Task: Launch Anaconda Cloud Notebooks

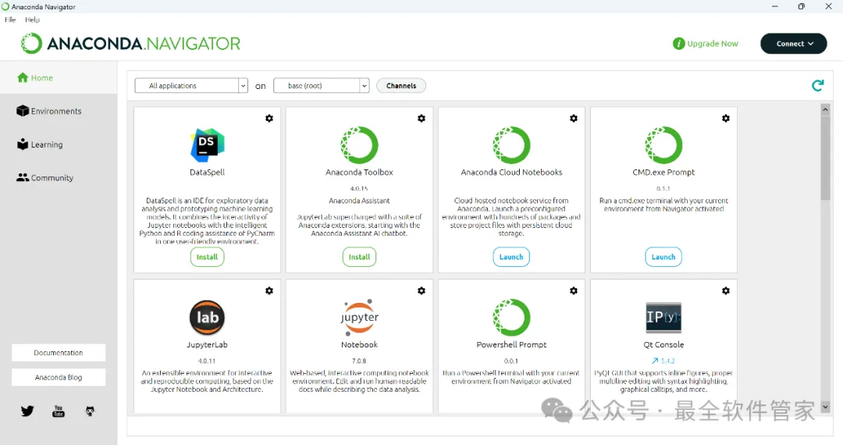Action: click(x=511, y=257)
